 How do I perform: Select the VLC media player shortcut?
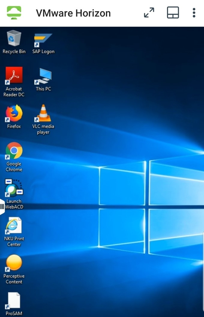(x=43, y=120)
